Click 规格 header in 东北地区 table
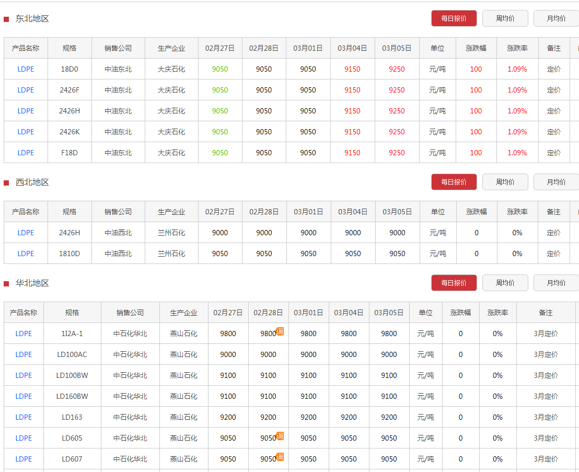Screen dimensions: 579x472 pyautogui.click(x=70, y=48)
